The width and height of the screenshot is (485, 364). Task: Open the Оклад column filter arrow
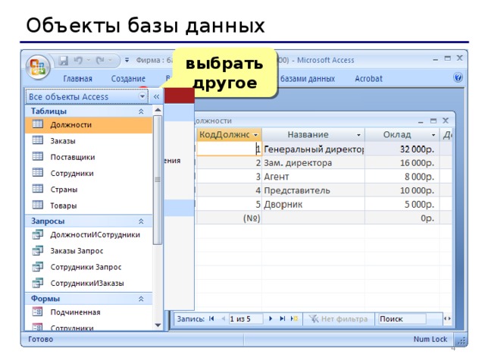coord(433,135)
